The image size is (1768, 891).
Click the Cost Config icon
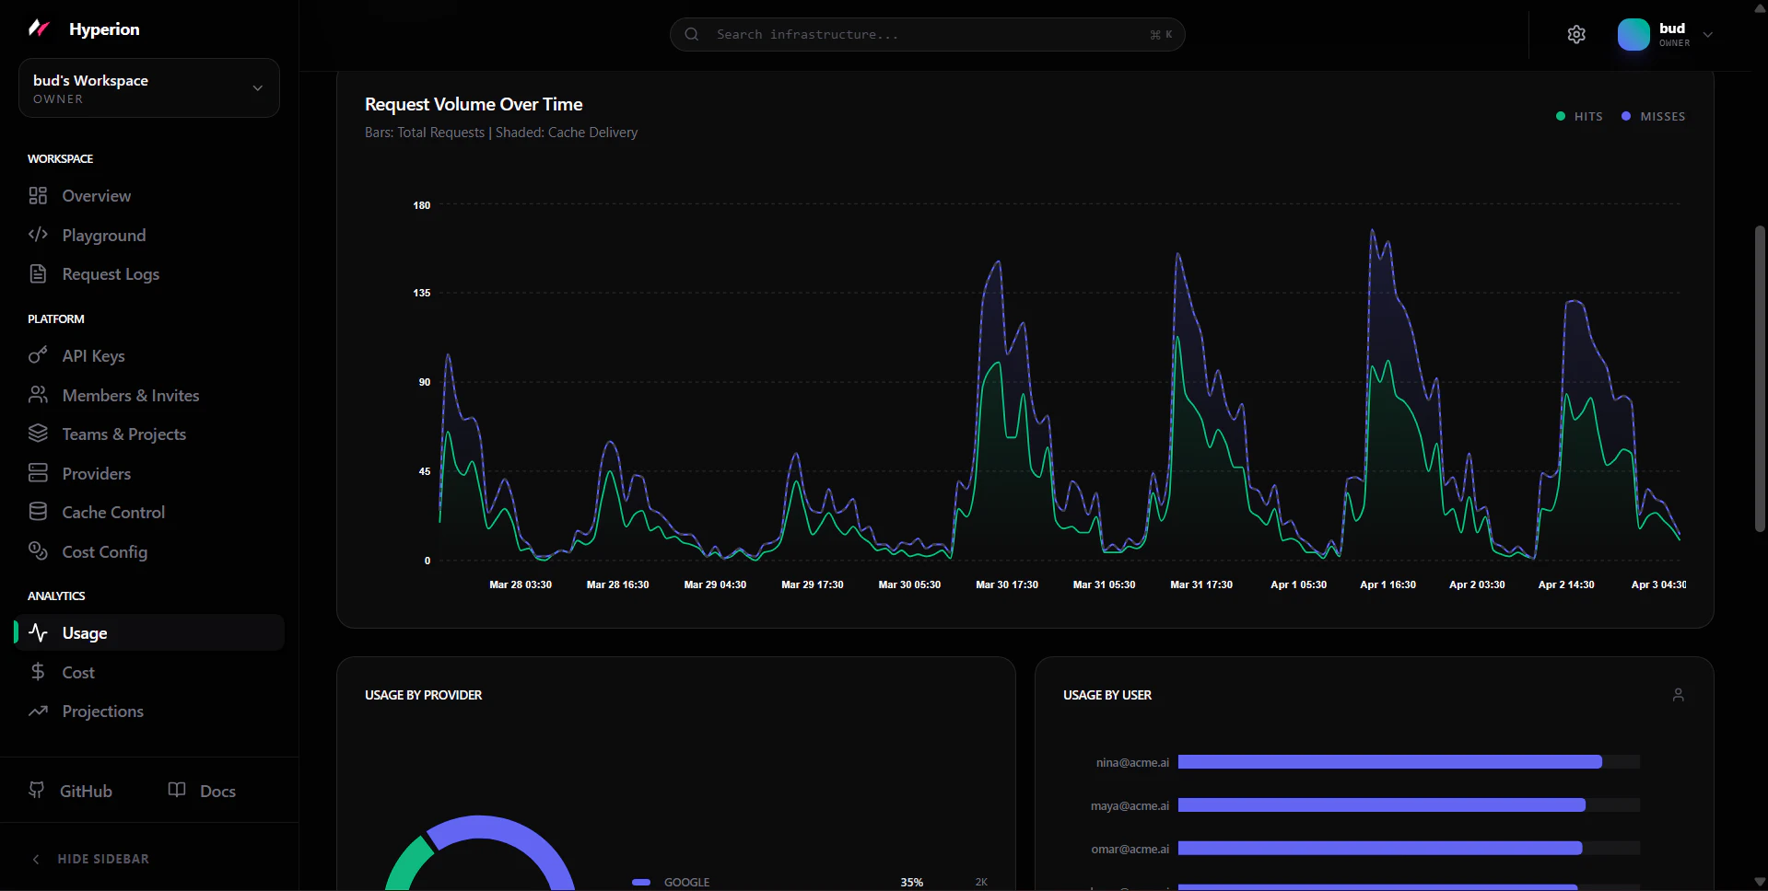coord(38,551)
